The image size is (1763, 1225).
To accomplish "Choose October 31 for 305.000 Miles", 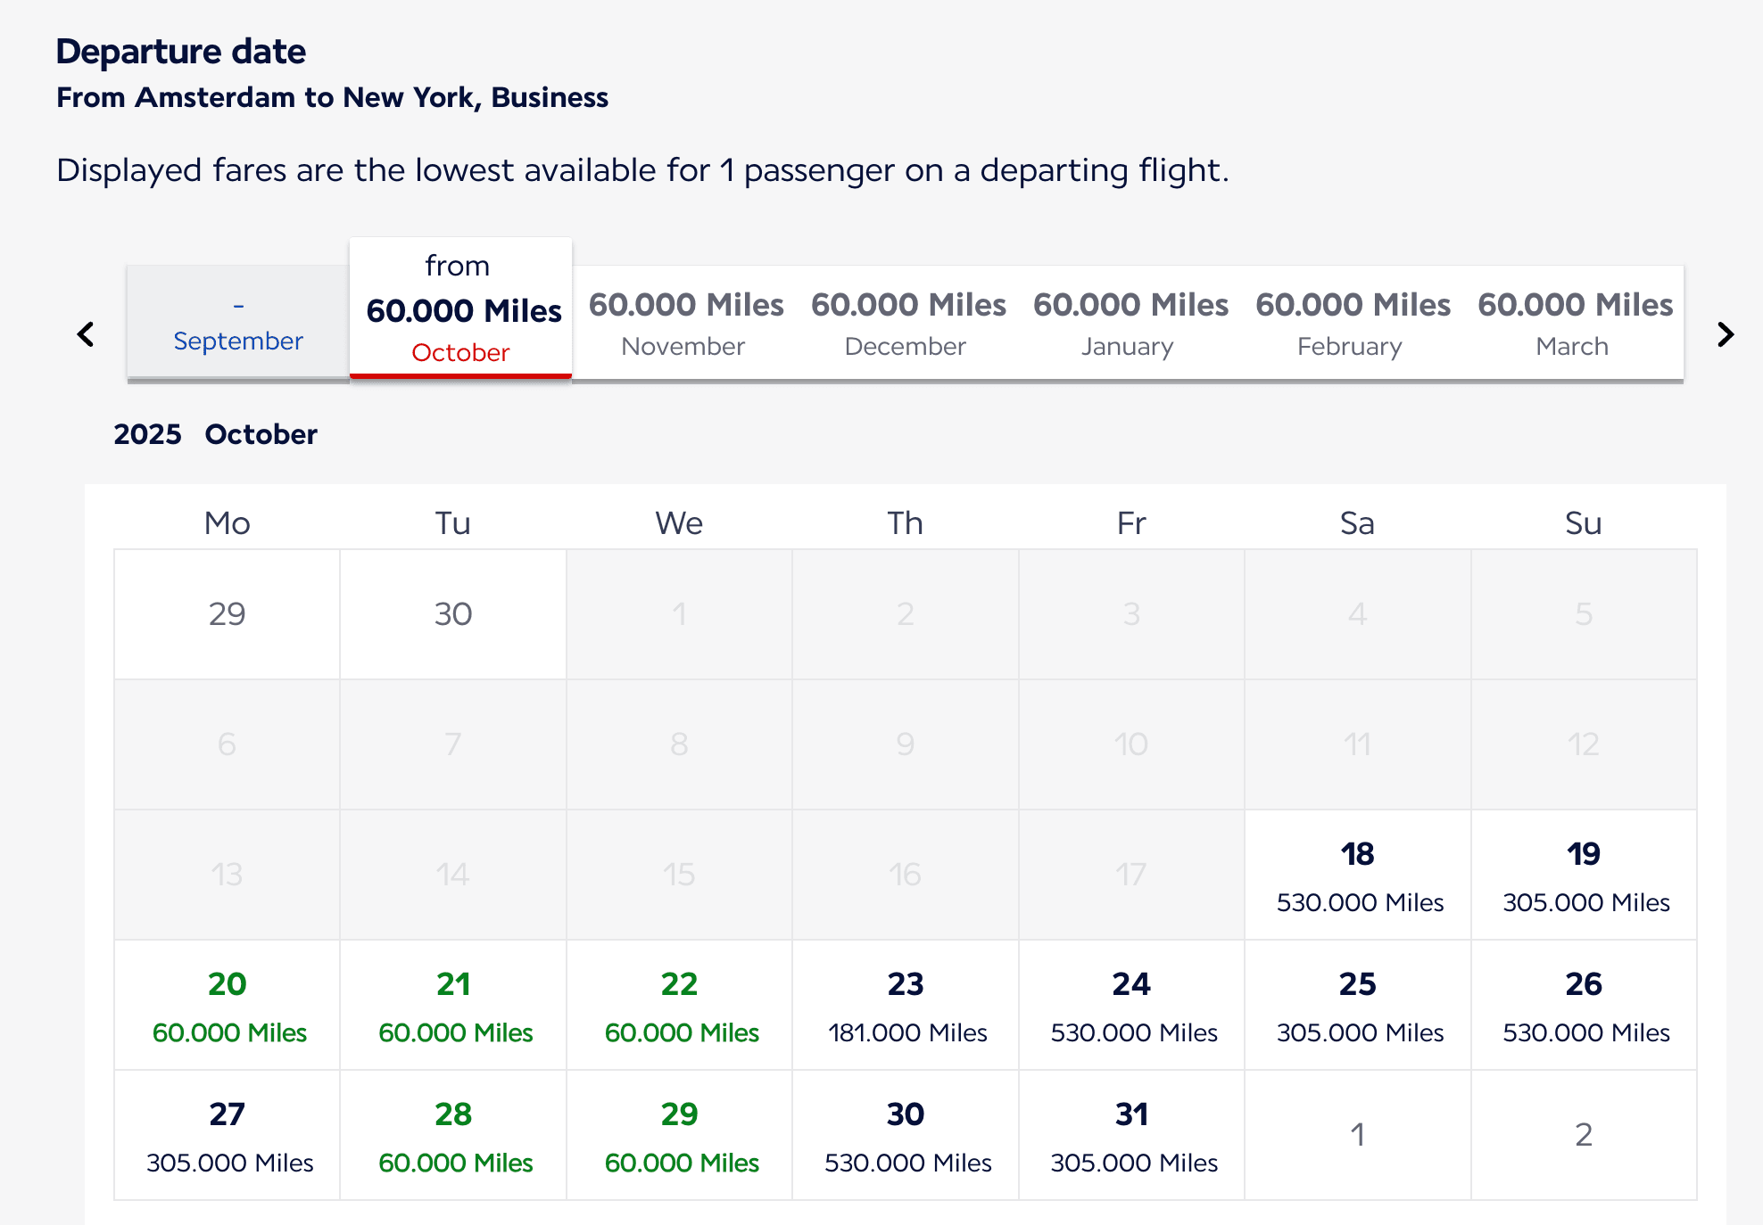I will point(1132,1136).
